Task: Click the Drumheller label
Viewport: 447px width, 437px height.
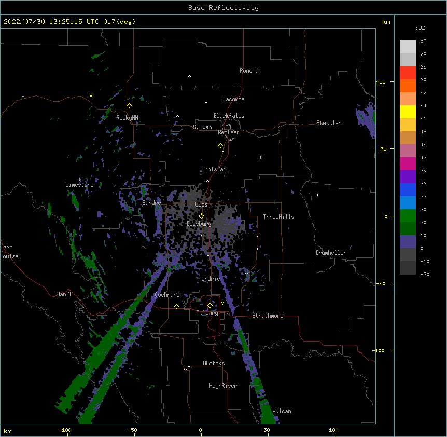Action: 331,253
